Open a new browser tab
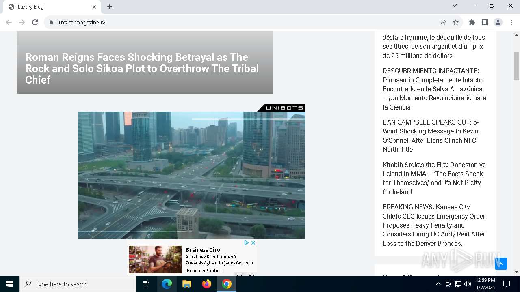Screen dimensions: 520x292 (110, 7)
